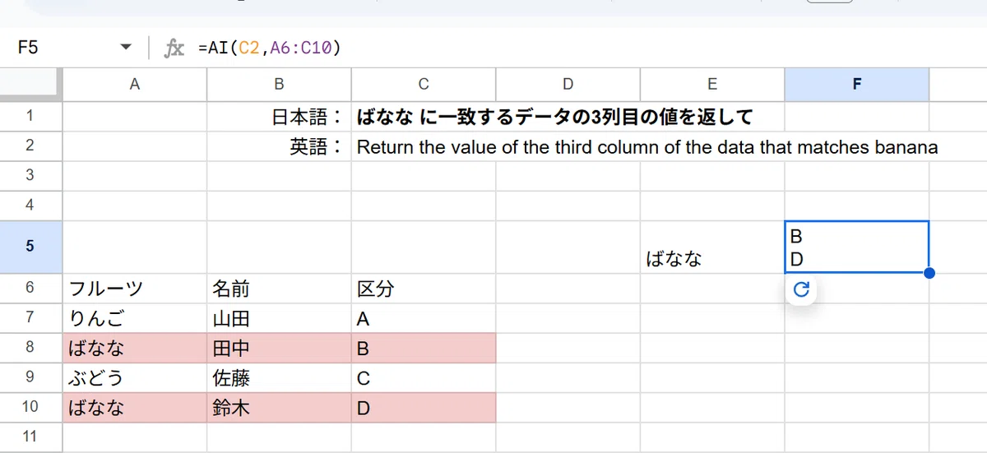Click the fx function icon

[174, 49]
